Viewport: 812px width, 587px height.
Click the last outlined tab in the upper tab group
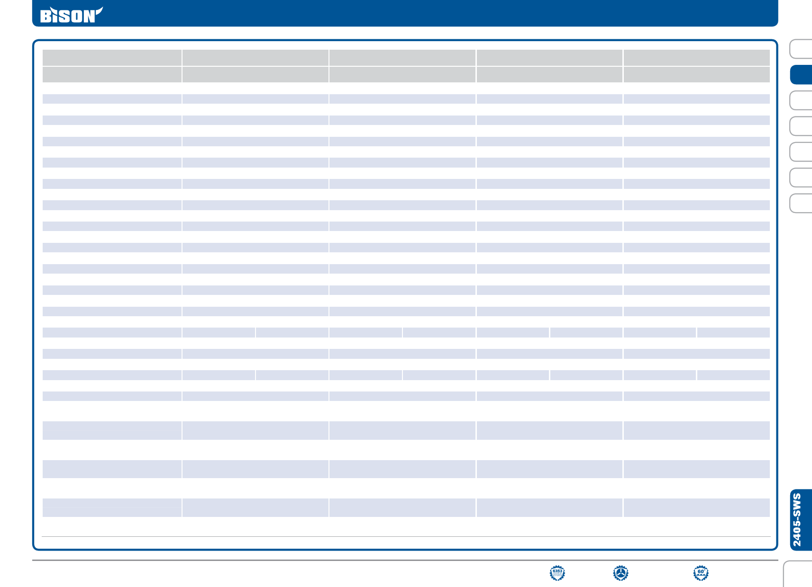point(801,204)
